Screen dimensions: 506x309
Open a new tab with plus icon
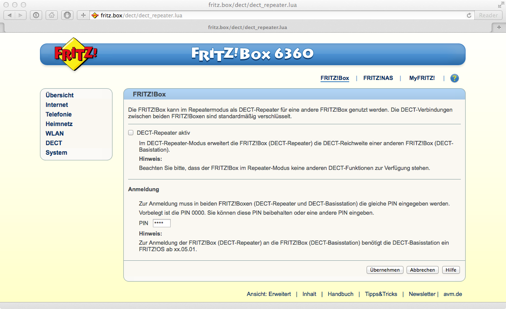click(499, 27)
